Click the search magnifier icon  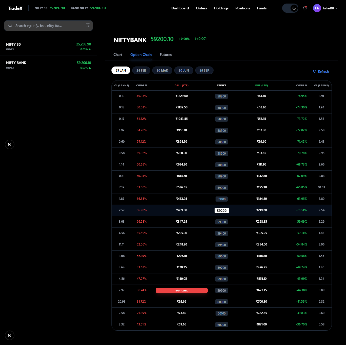[x=10, y=25]
